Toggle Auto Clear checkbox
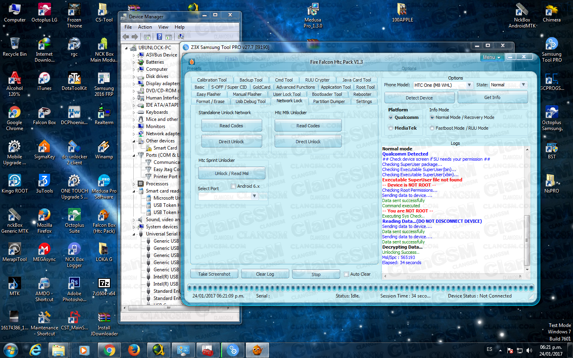 (x=346, y=274)
